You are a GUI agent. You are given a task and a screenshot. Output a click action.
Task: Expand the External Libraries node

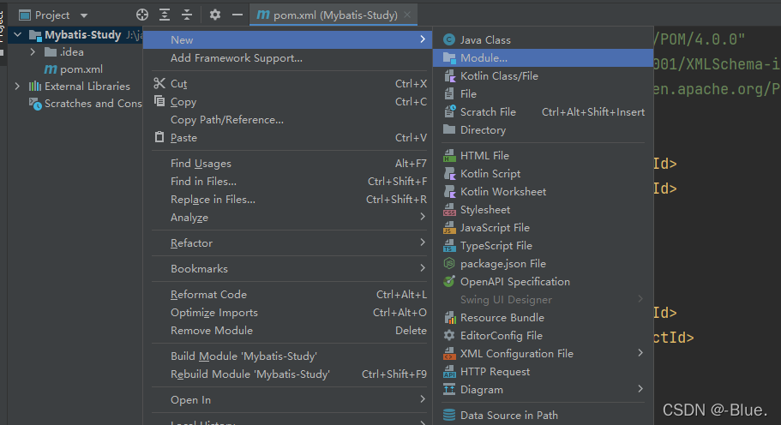[x=18, y=86]
